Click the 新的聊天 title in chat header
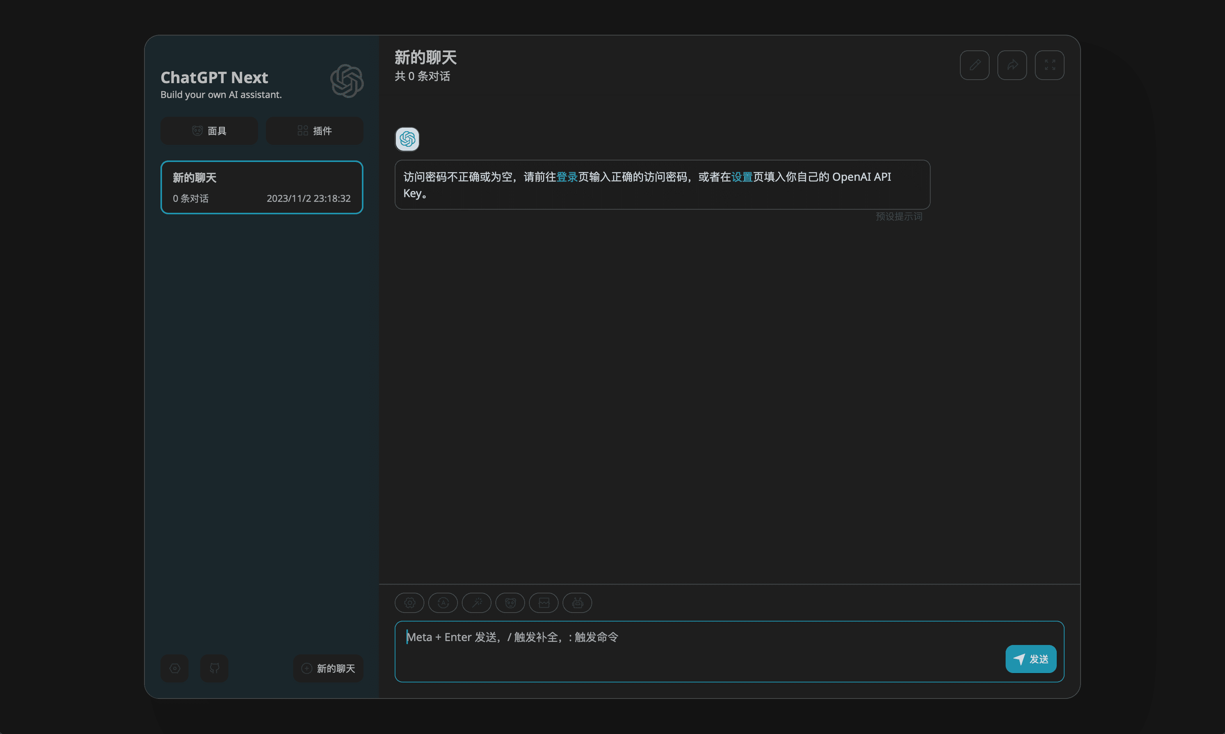The width and height of the screenshot is (1225, 734). tap(425, 58)
